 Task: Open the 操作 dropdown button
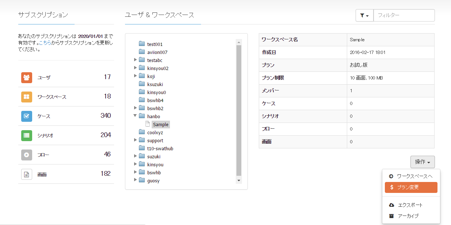click(422, 162)
